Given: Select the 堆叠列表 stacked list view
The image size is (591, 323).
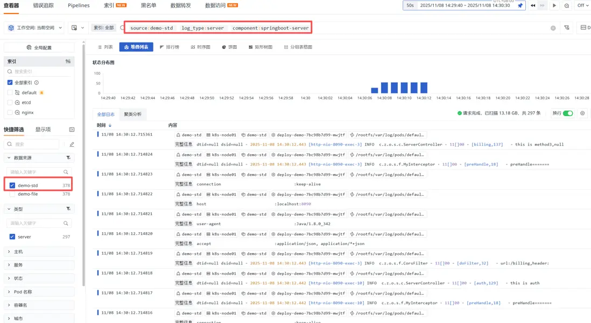Looking at the screenshot, I should (136, 47).
